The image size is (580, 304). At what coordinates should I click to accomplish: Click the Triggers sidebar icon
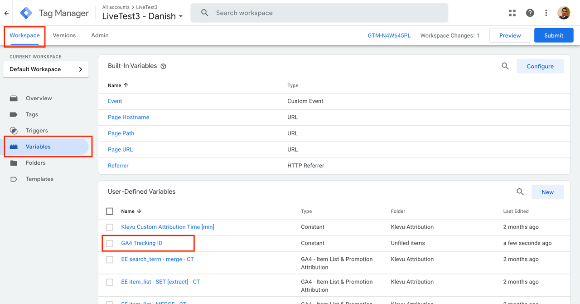(x=14, y=131)
